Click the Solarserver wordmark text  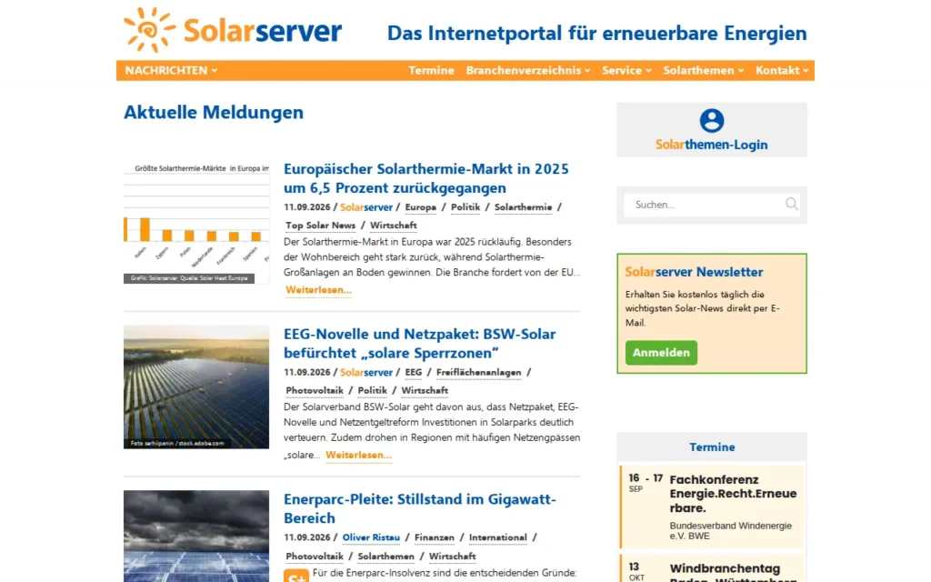click(x=263, y=31)
